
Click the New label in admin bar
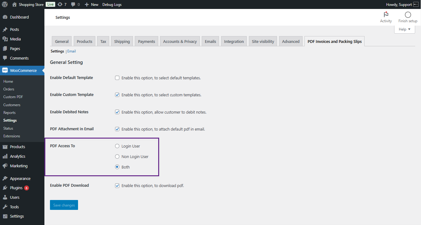pos(95,5)
